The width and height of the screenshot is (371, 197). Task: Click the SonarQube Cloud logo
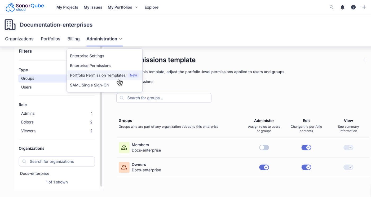(x=24, y=7)
